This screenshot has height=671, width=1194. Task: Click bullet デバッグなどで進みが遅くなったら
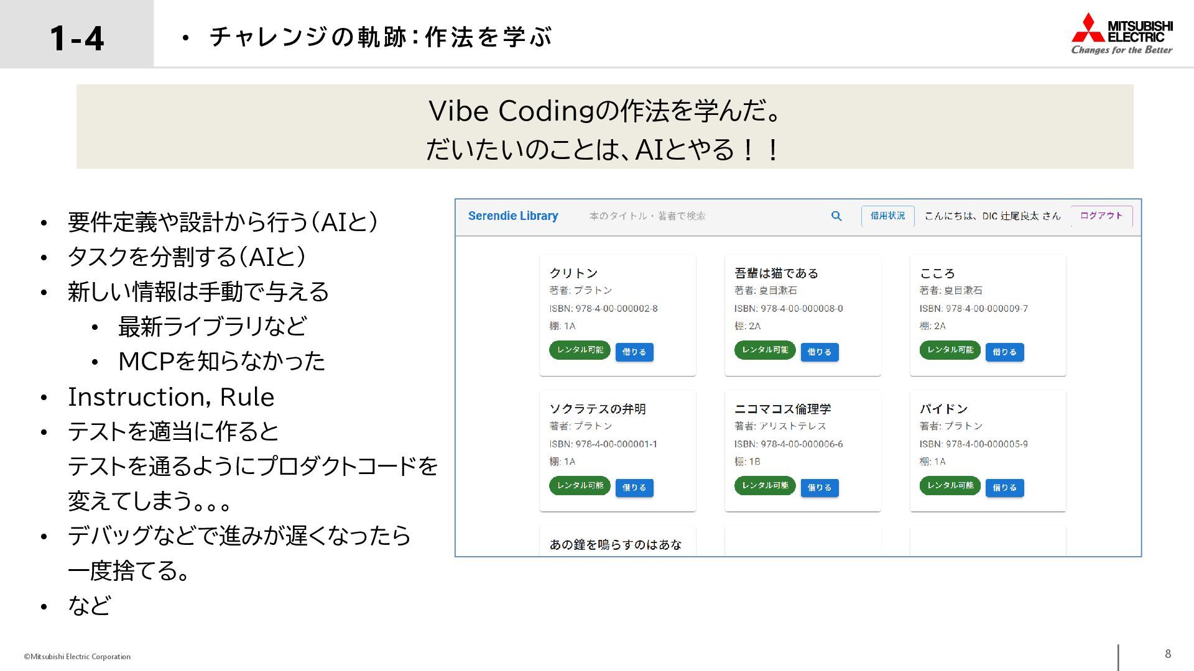coord(239,536)
